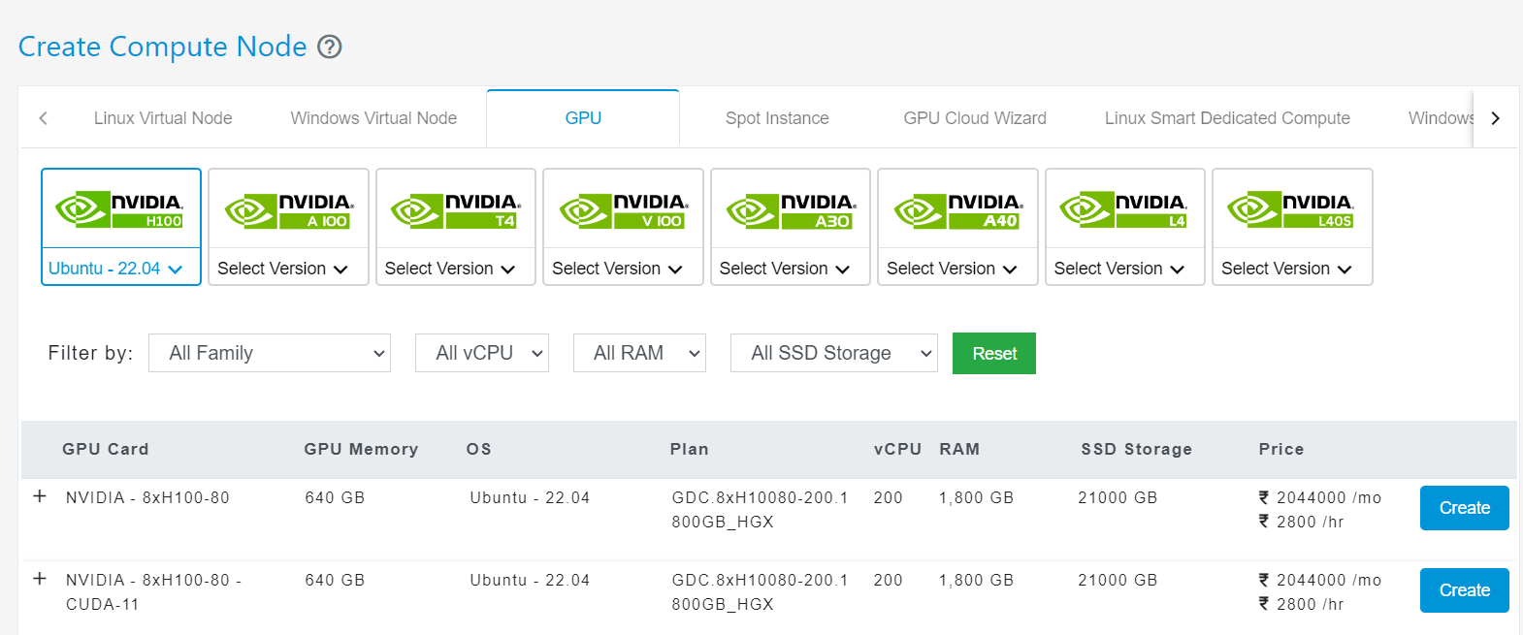
Task: Click the GPU Card column header
Action: pos(106,449)
